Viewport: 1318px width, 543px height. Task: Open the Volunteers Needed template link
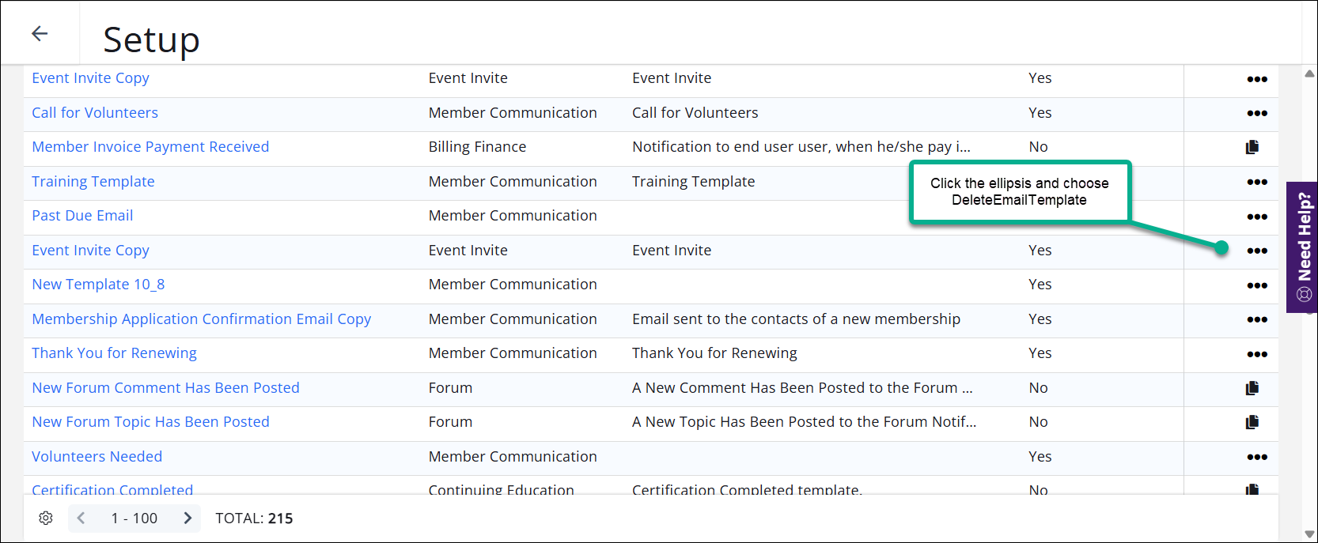pos(97,457)
